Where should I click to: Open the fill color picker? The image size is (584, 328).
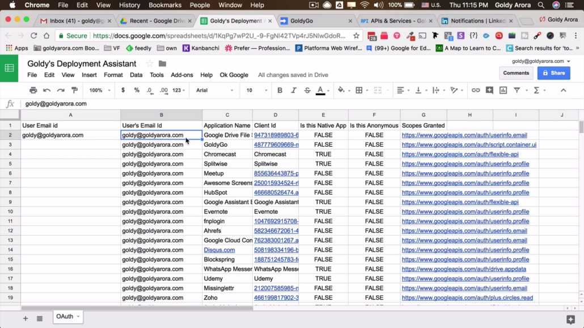click(341, 90)
